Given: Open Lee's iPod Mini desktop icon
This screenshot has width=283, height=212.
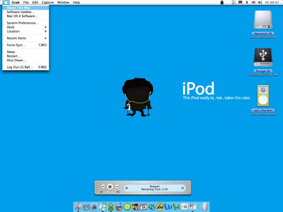Looking at the screenshot, I should [x=263, y=96].
